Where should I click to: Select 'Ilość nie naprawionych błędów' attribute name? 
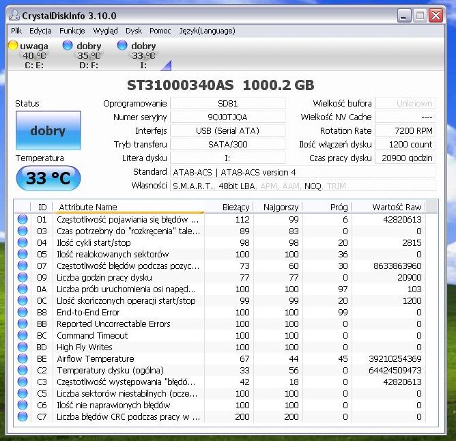pos(113,406)
